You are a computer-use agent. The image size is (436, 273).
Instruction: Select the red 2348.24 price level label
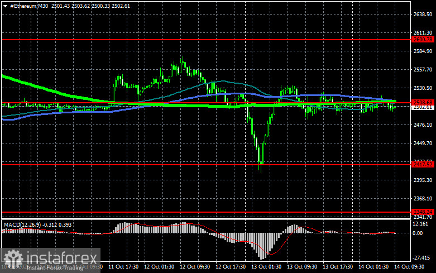[423, 212]
